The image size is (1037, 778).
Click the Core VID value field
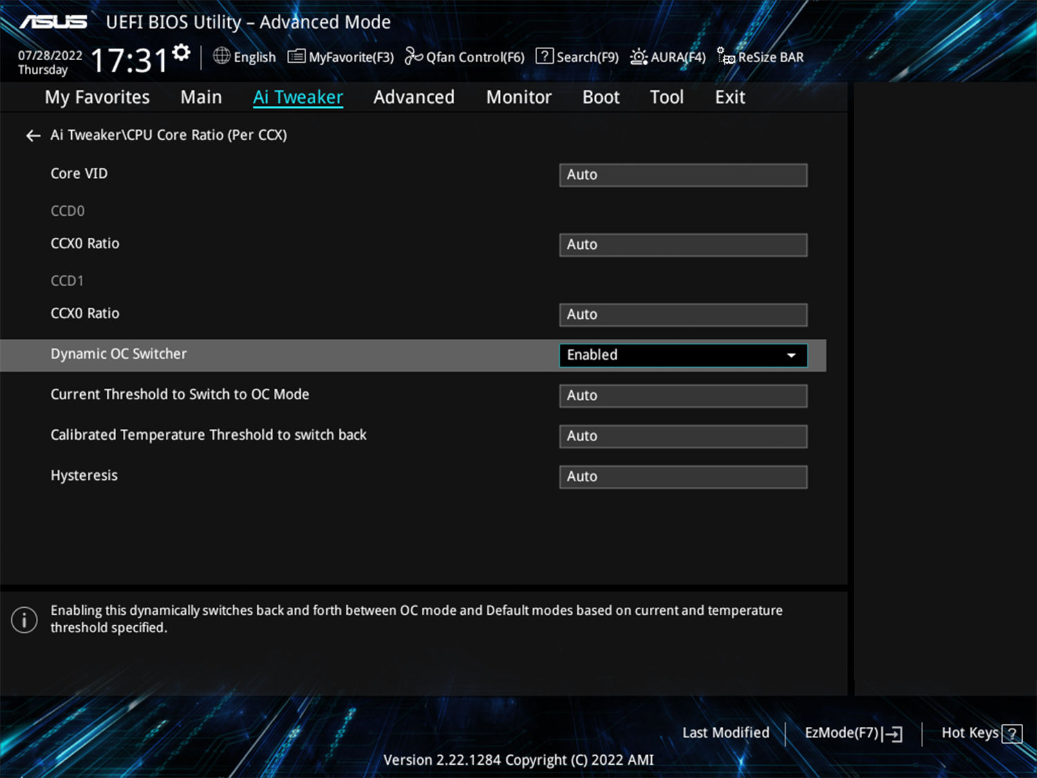tap(683, 175)
